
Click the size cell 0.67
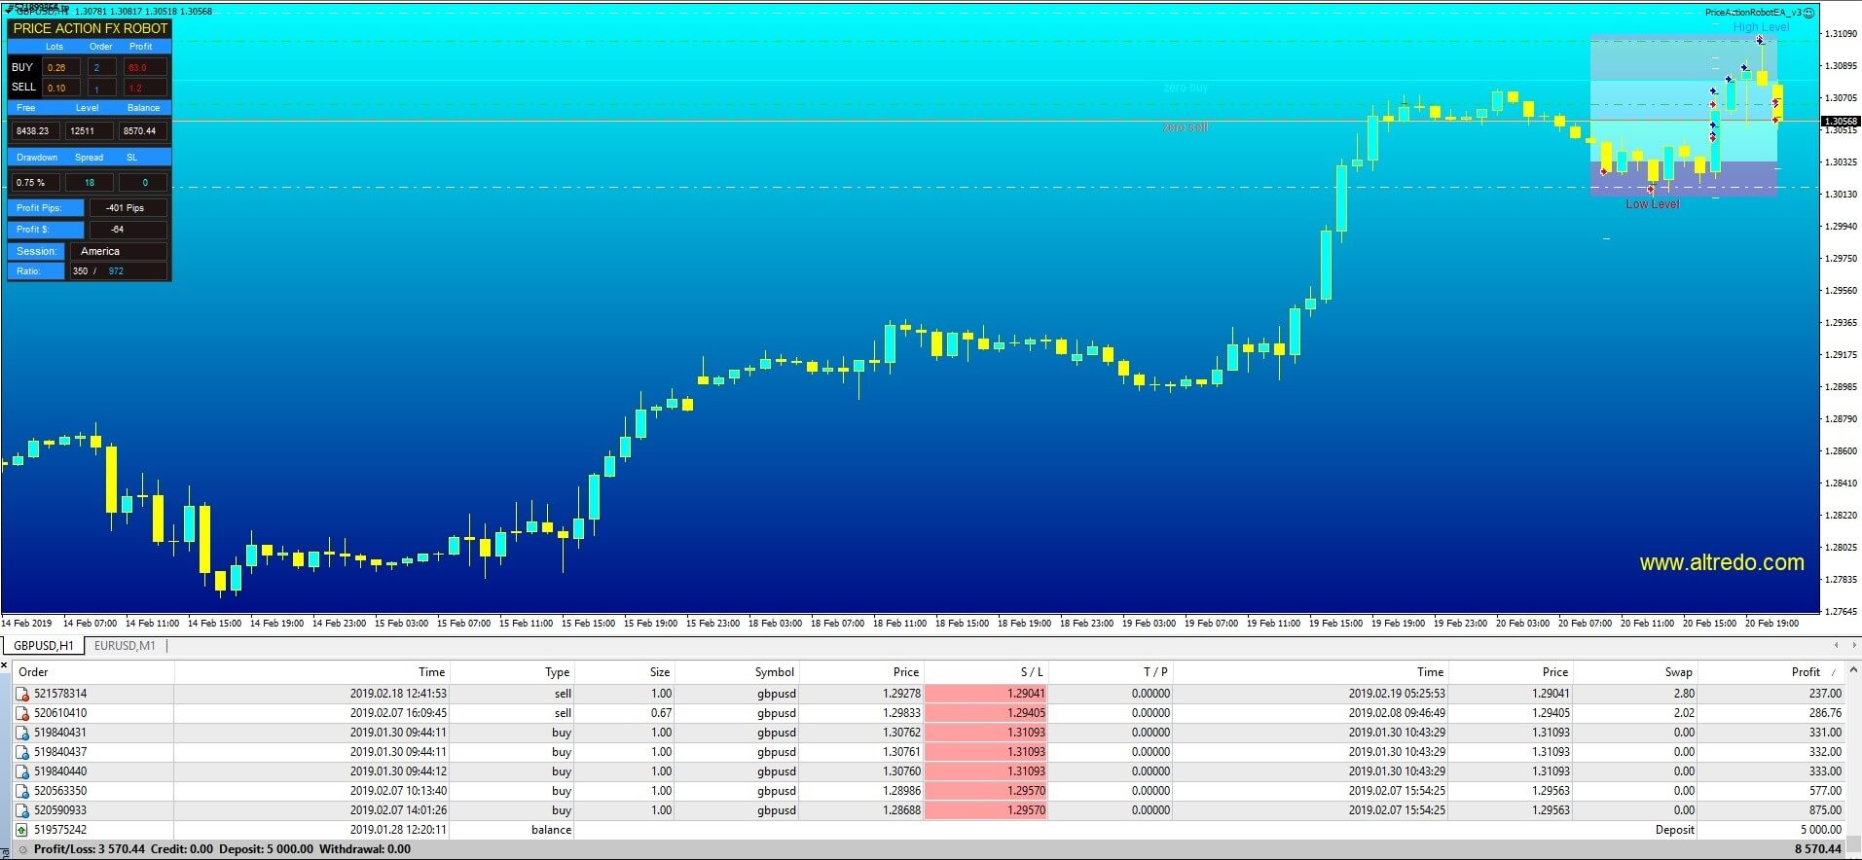pyautogui.click(x=661, y=713)
